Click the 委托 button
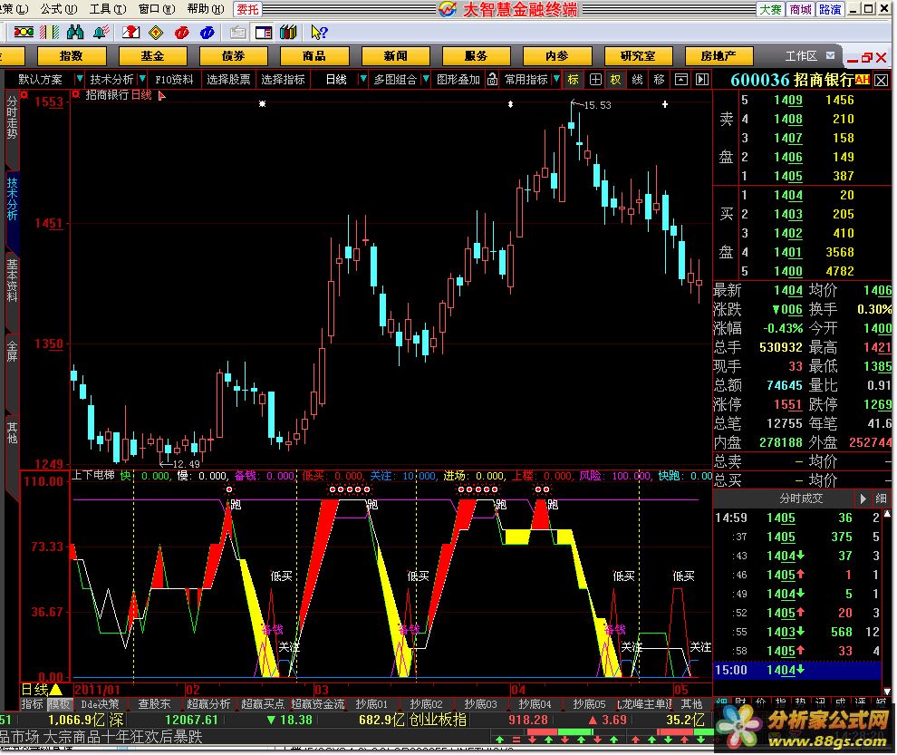Screen dimensions: 897x755 [247, 9]
